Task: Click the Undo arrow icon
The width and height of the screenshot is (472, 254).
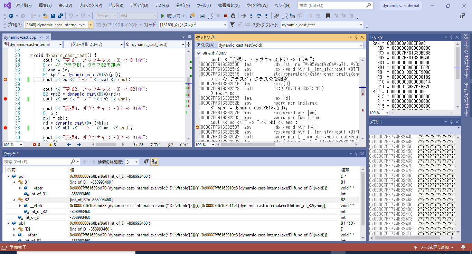Action: coord(71,16)
